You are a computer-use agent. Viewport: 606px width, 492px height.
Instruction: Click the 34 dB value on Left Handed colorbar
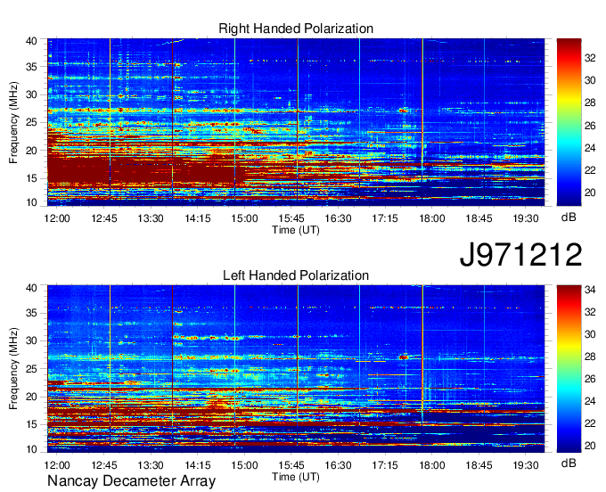click(590, 290)
